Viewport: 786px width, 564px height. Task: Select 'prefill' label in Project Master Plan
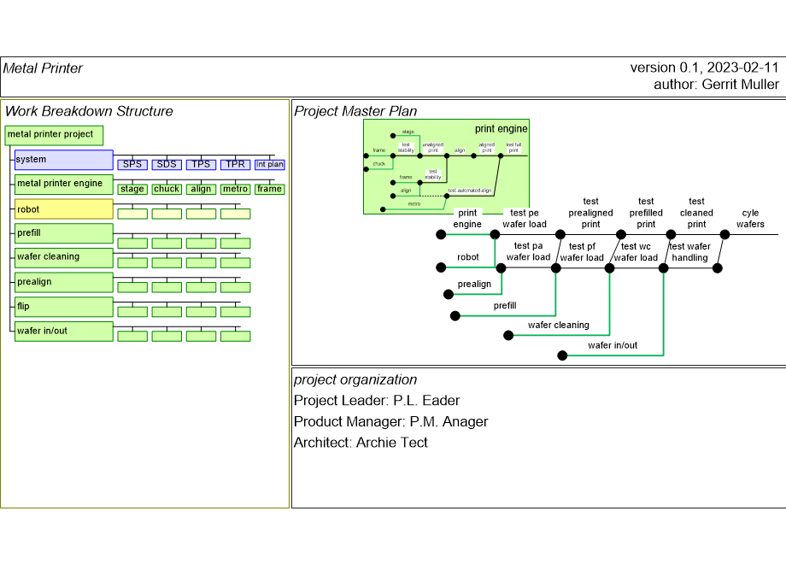point(505,306)
